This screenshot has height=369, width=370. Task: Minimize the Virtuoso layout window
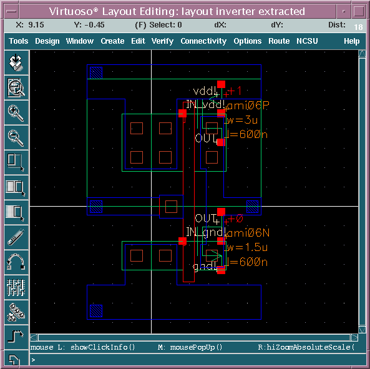tap(344, 11)
